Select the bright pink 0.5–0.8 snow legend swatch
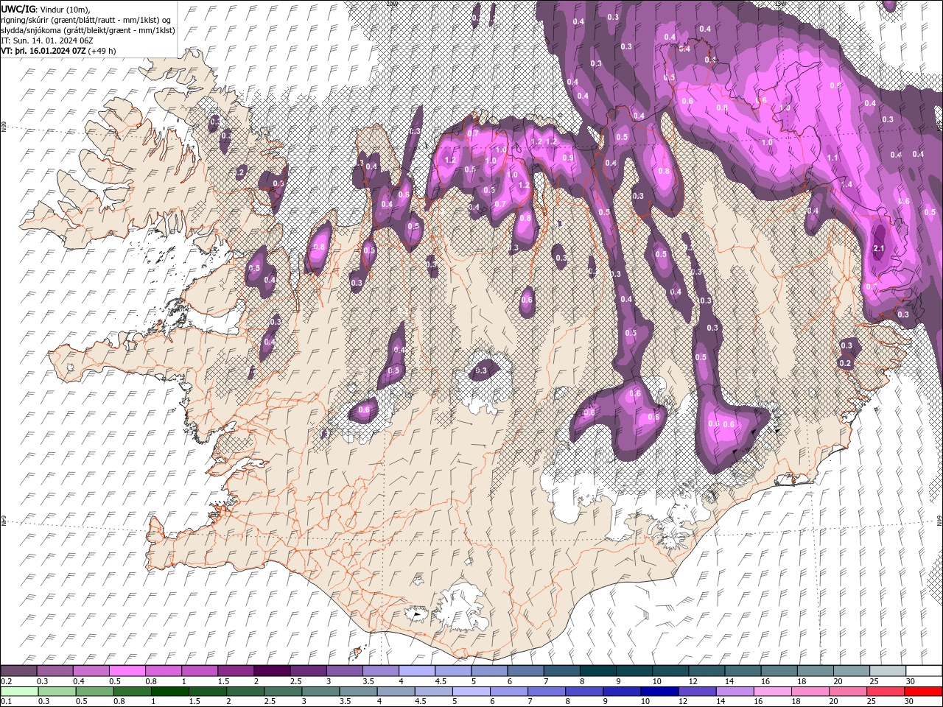943x707 pixels. pyautogui.click(x=127, y=671)
